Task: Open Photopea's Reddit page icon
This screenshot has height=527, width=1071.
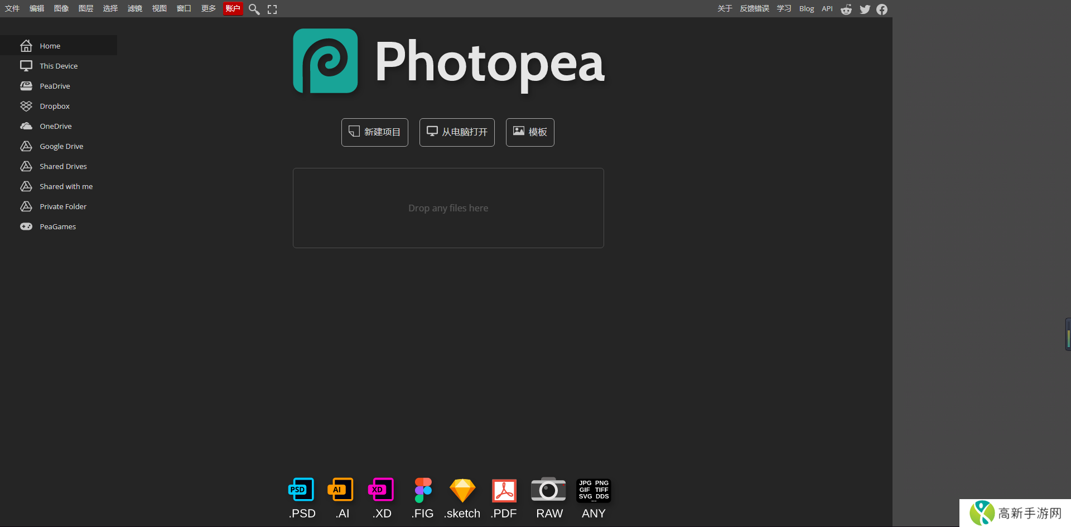Action: click(x=846, y=9)
